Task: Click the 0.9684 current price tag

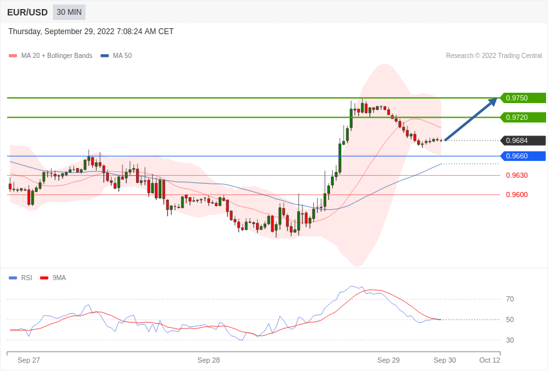Action: 524,140
